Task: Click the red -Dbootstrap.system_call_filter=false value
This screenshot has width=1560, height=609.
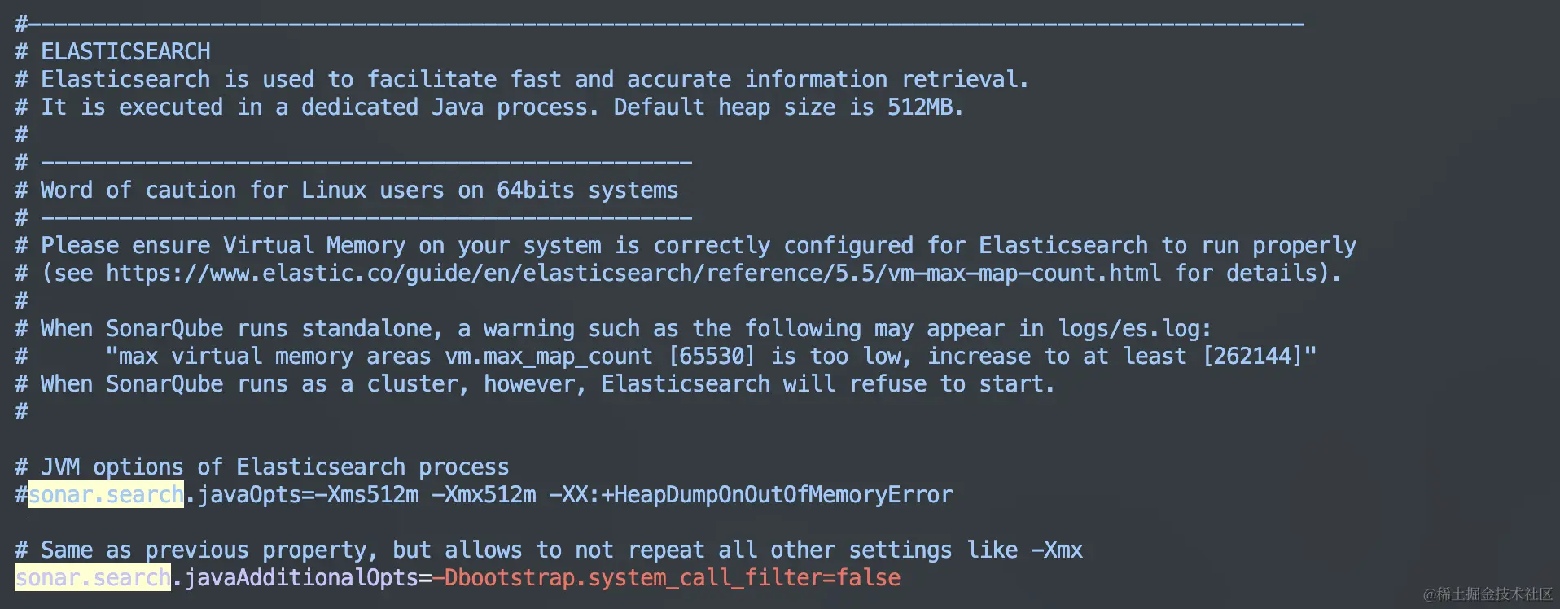Action: [x=666, y=577]
